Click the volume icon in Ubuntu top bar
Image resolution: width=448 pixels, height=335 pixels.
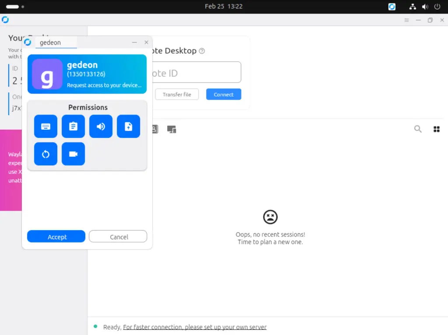click(425, 7)
